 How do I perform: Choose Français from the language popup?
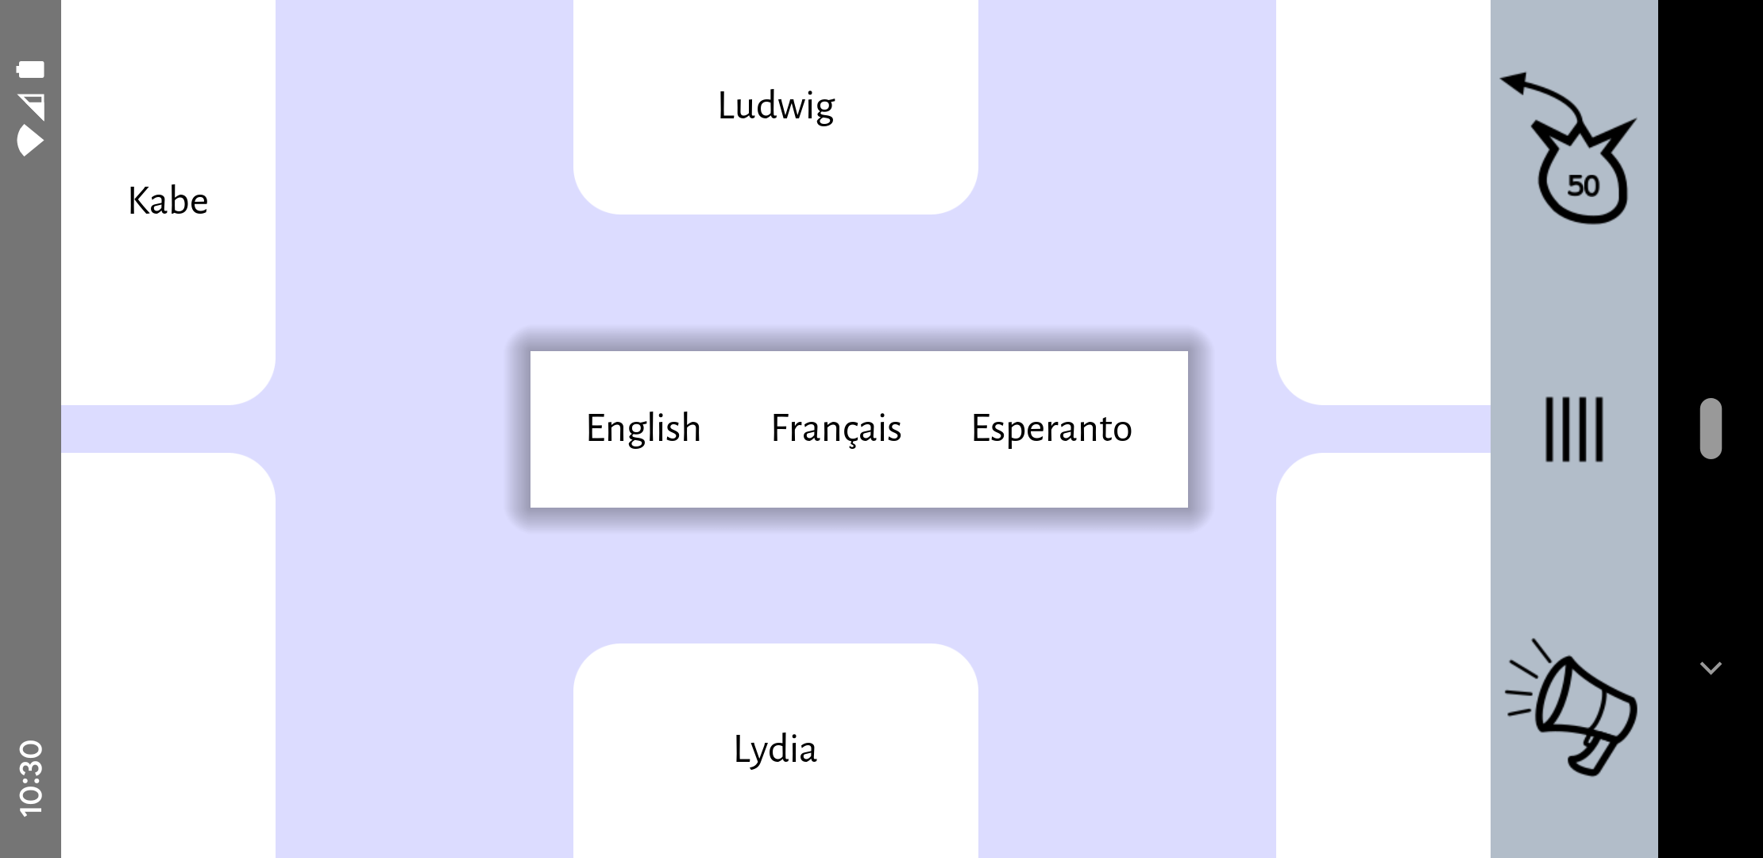coord(836,429)
